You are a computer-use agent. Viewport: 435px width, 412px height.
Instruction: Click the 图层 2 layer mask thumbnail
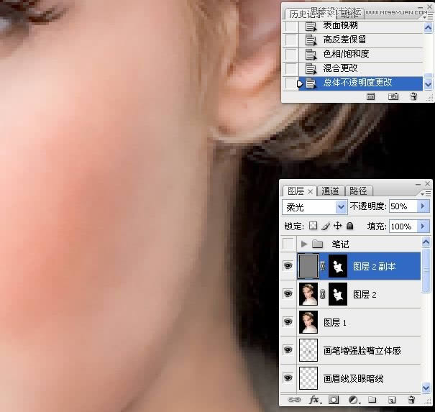(338, 294)
